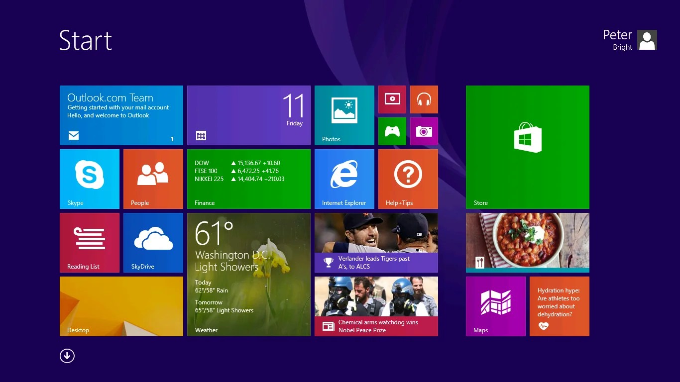
Task: Open the People app tile
Action: [x=153, y=179]
